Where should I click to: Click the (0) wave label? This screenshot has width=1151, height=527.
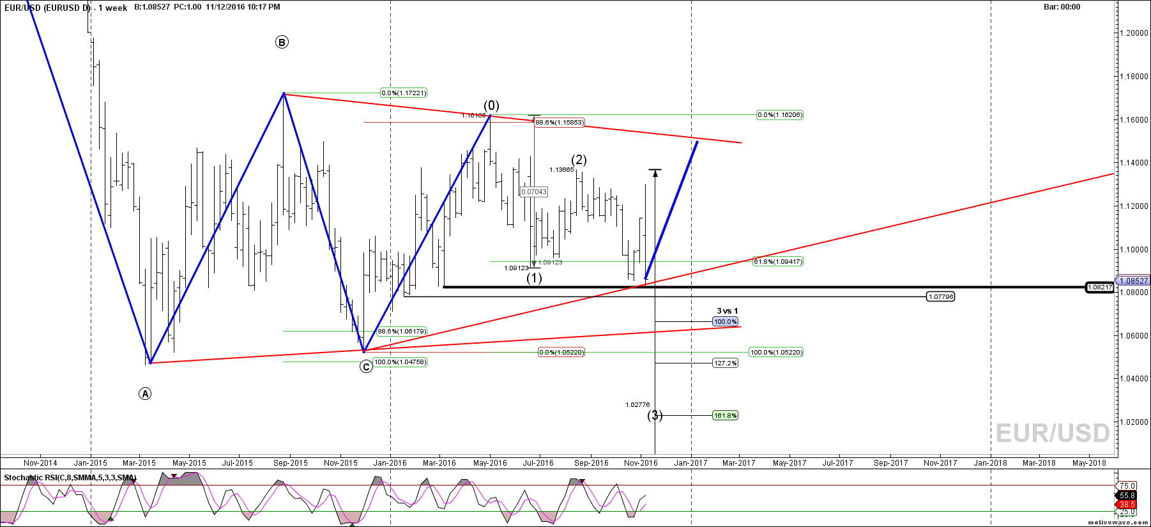tap(491, 105)
